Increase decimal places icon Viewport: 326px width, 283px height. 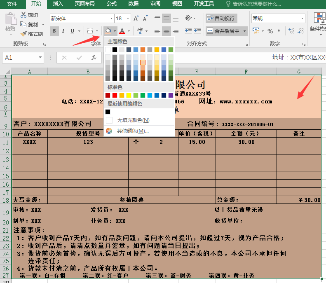[x=291, y=31]
